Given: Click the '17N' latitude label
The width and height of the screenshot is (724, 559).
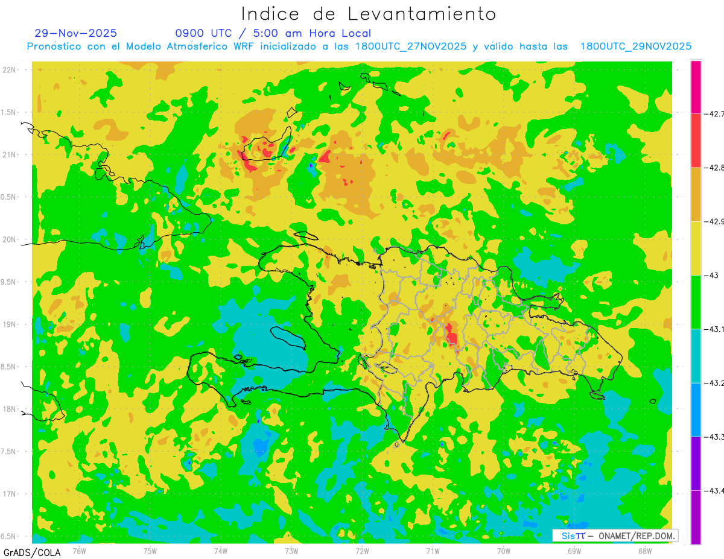Looking at the screenshot, I should pos(8,494).
